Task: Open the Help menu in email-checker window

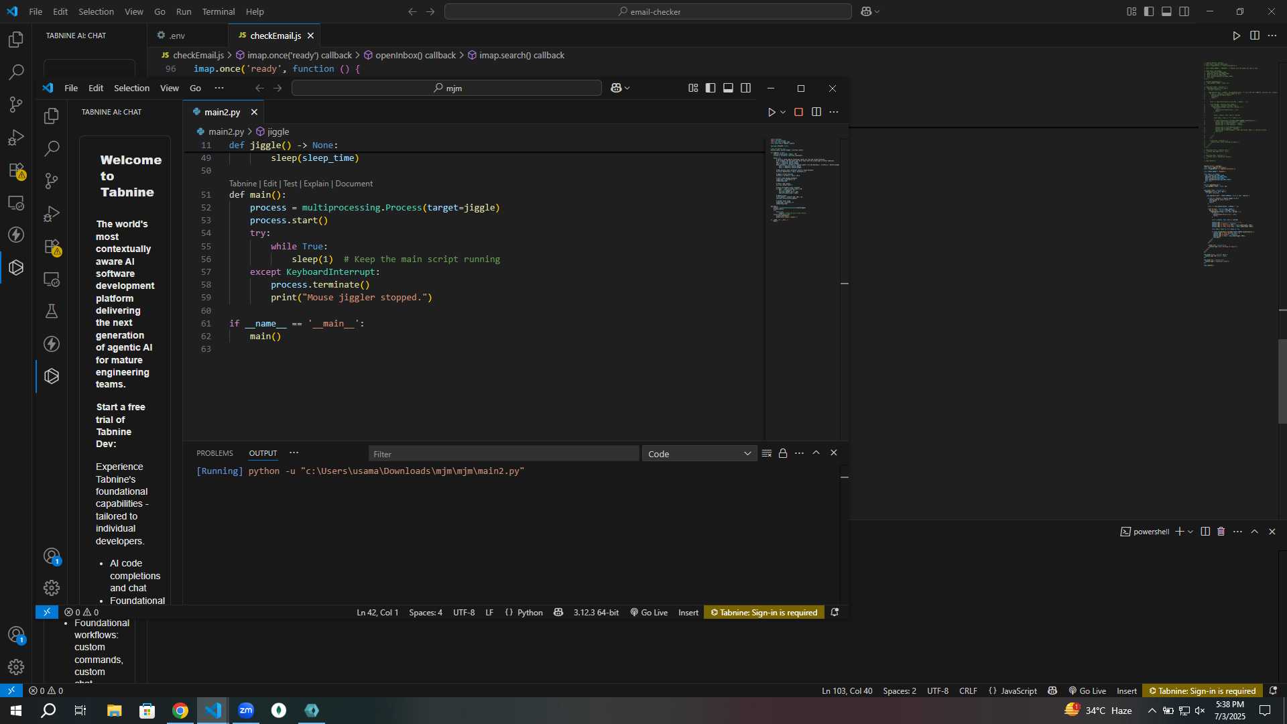Action: (x=255, y=11)
